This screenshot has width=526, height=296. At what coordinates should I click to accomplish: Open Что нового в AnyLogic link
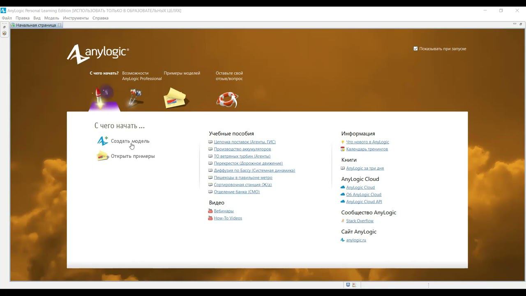[x=367, y=142]
